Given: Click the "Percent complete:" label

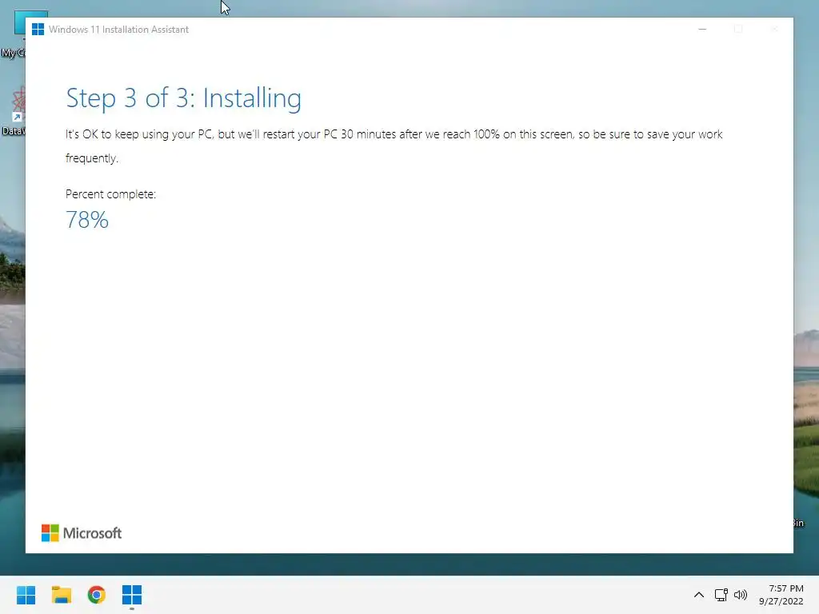Looking at the screenshot, I should click(110, 194).
